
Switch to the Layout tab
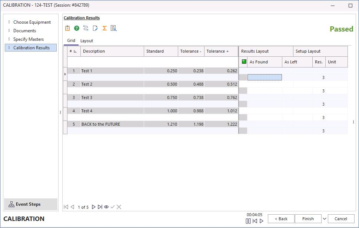pos(87,41)
